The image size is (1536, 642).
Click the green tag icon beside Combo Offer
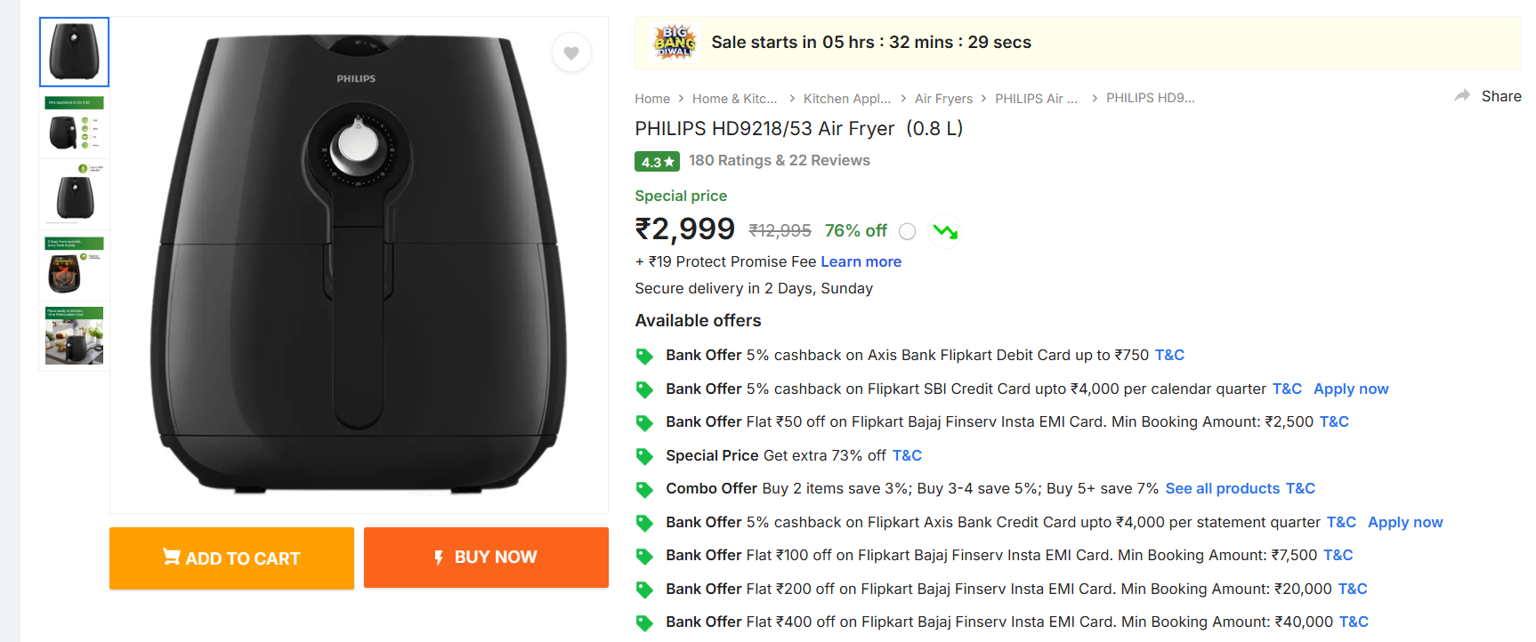click(644, 490)
